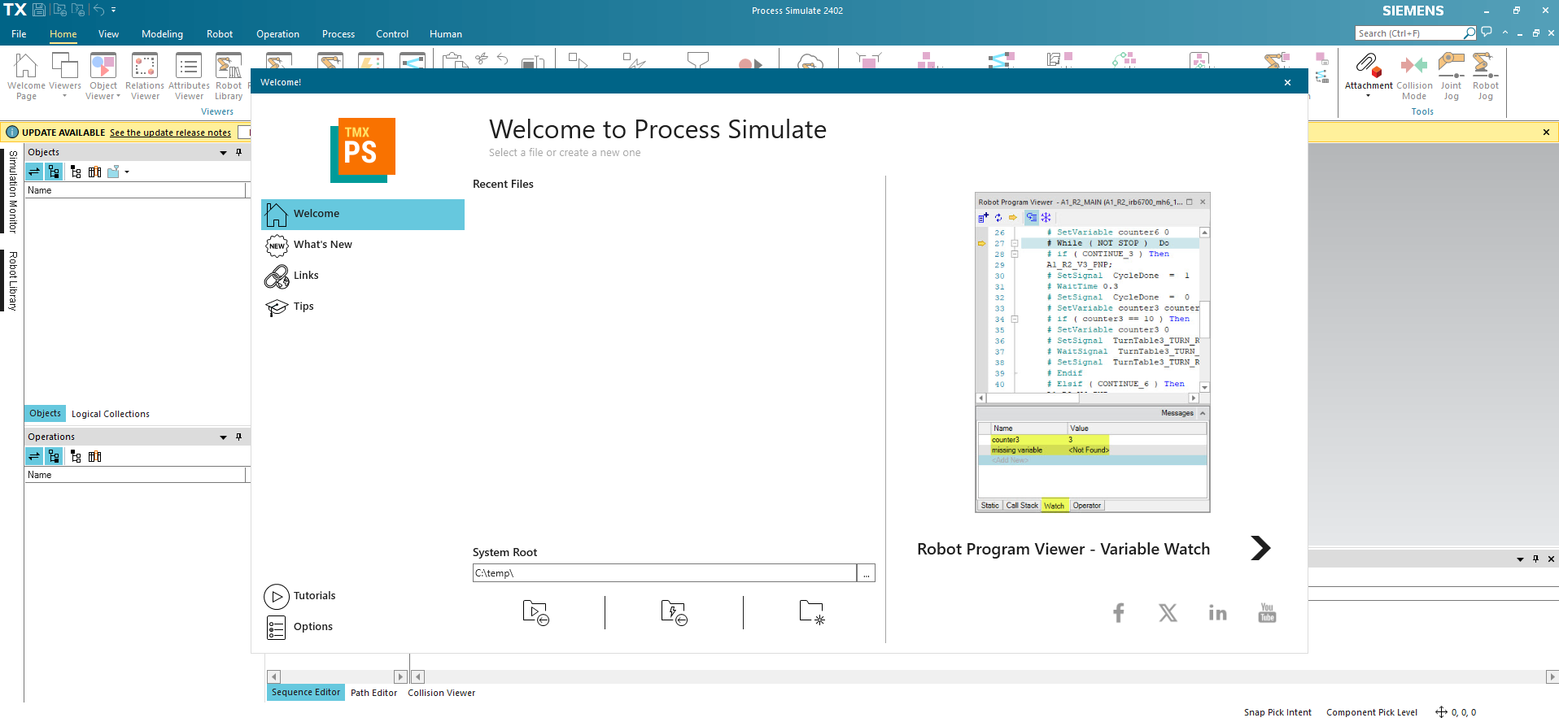Click the search magnifier icon
1559x722 pixels.
tap(1469, 33)
